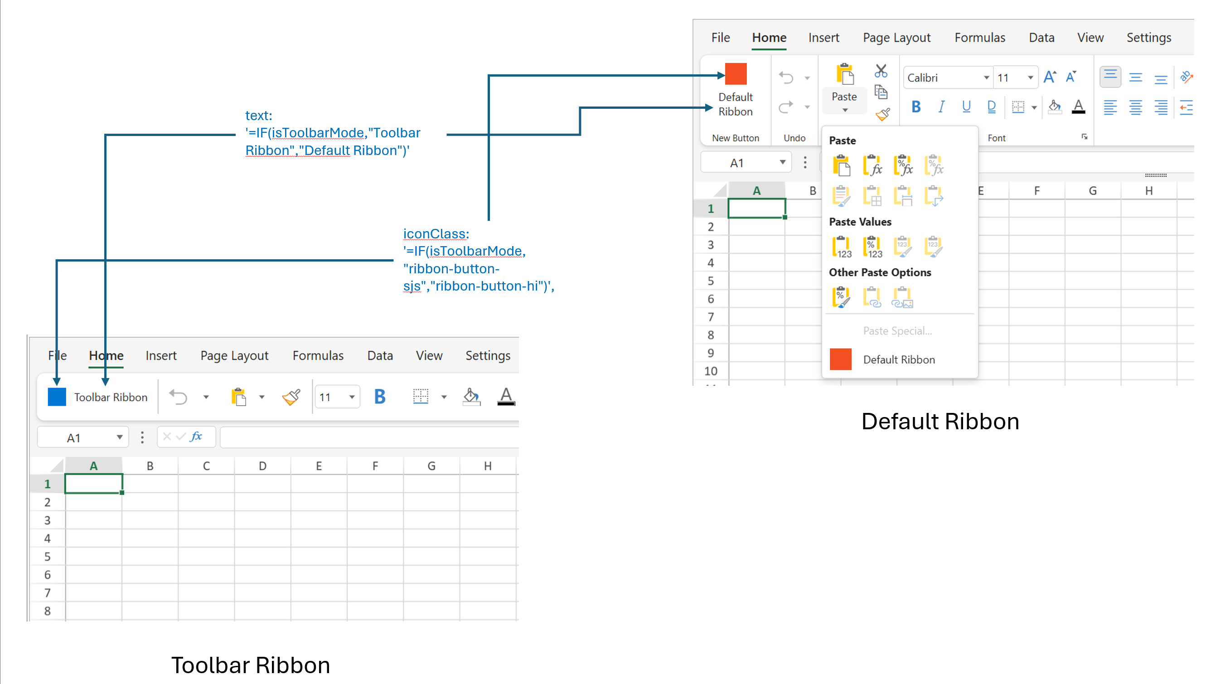Open the Calibri font family dropdown
The height and width of the screenshot is (684, 1206).
986,78
